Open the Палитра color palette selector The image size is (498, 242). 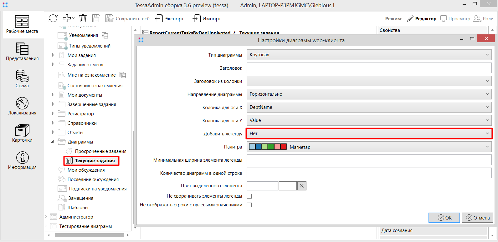click(369, 147)
